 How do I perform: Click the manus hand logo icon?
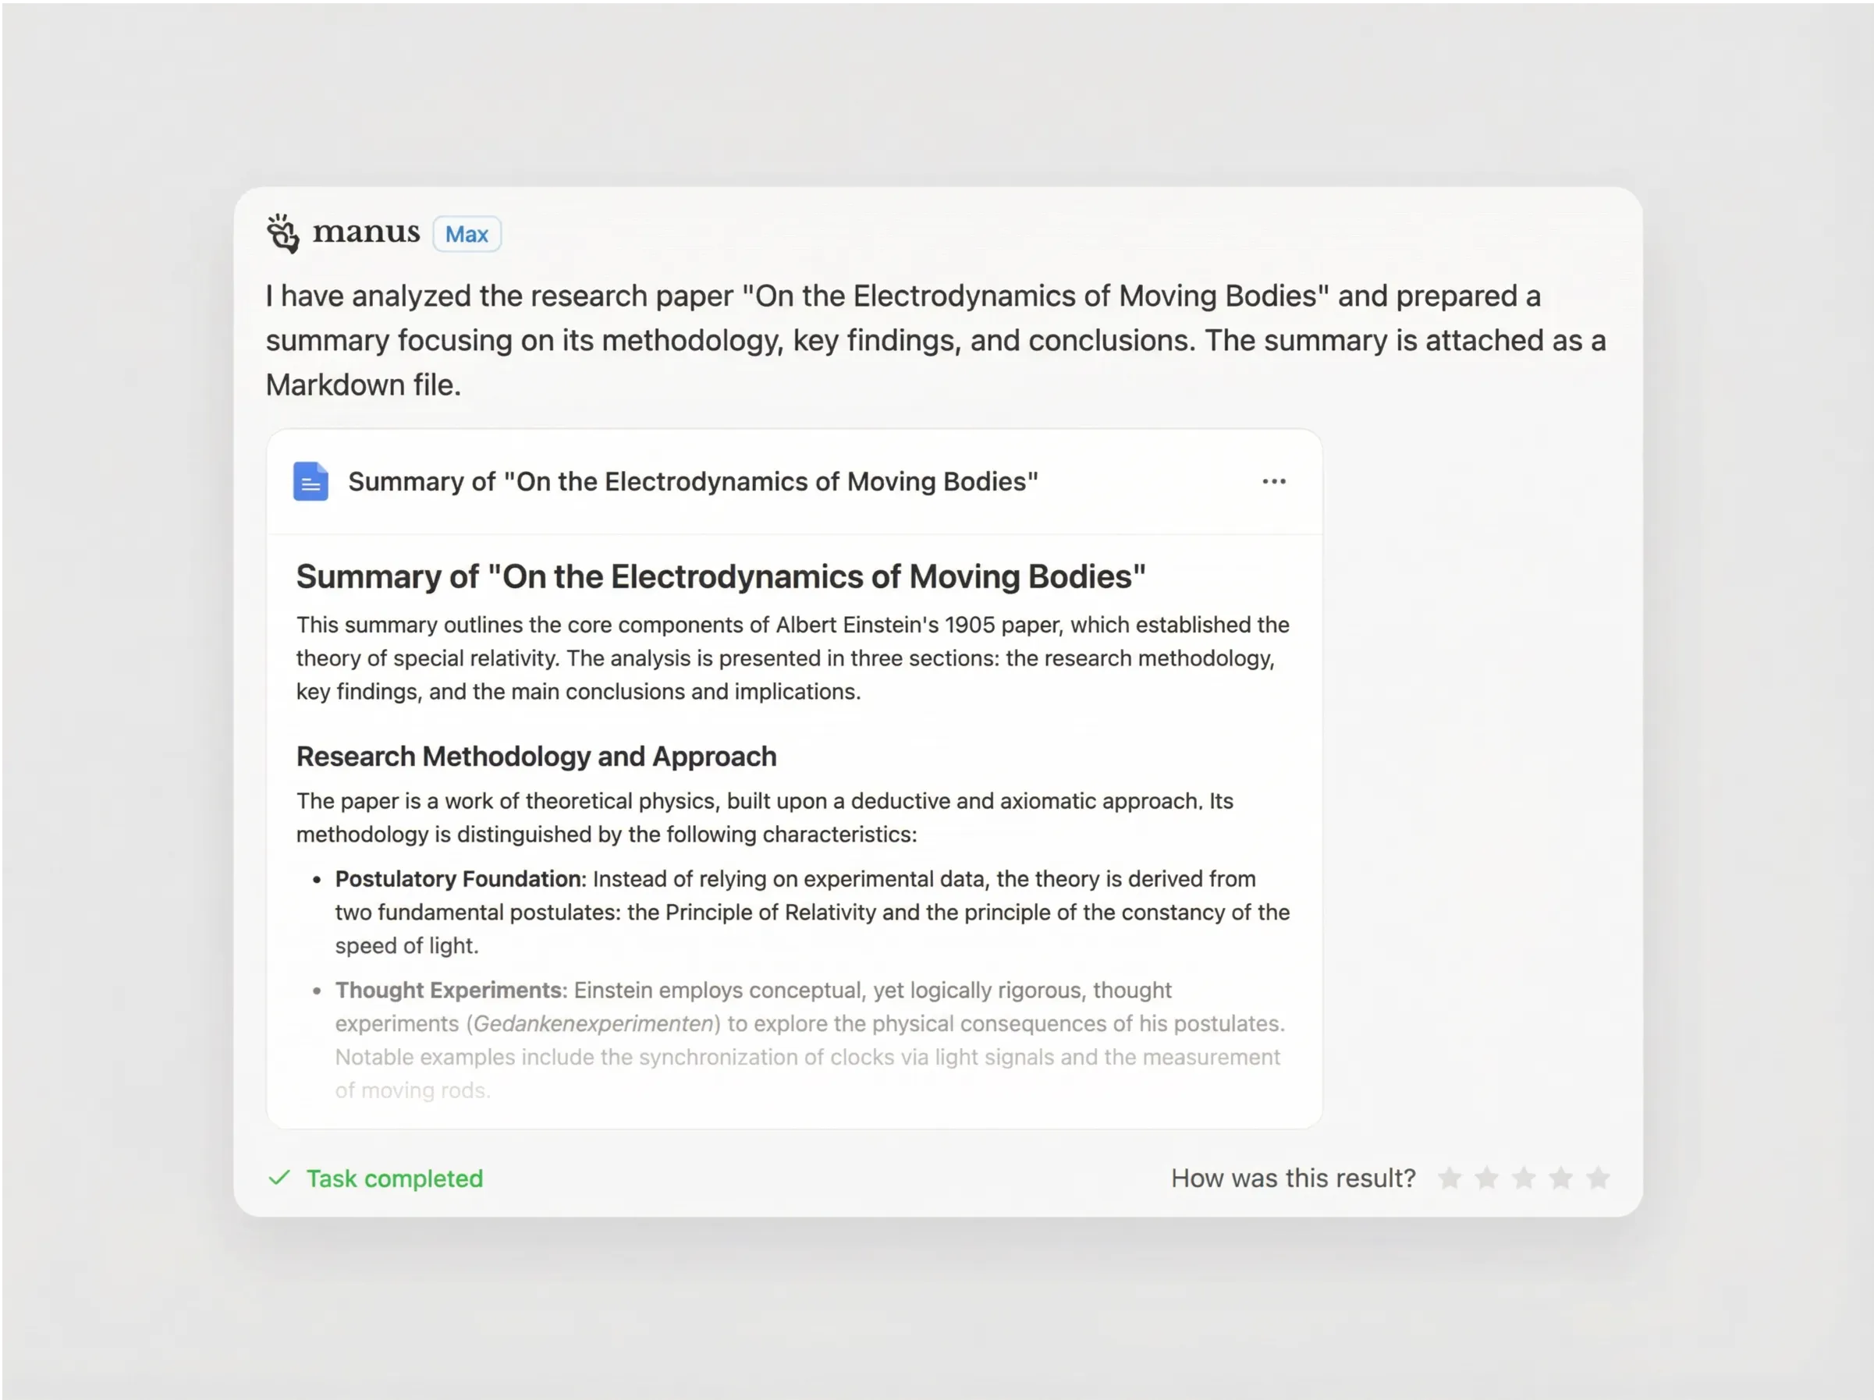click(x=283, y=233)
